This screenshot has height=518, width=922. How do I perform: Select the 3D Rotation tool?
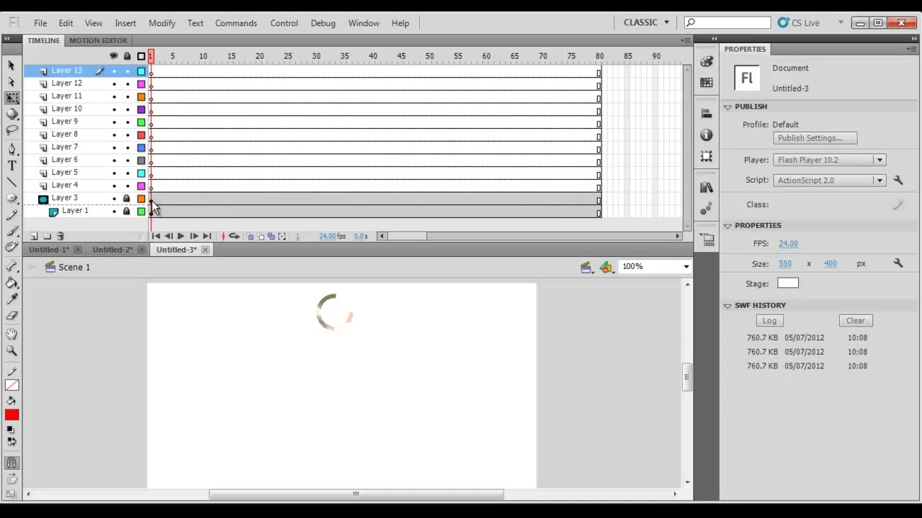tap(12, 114)
